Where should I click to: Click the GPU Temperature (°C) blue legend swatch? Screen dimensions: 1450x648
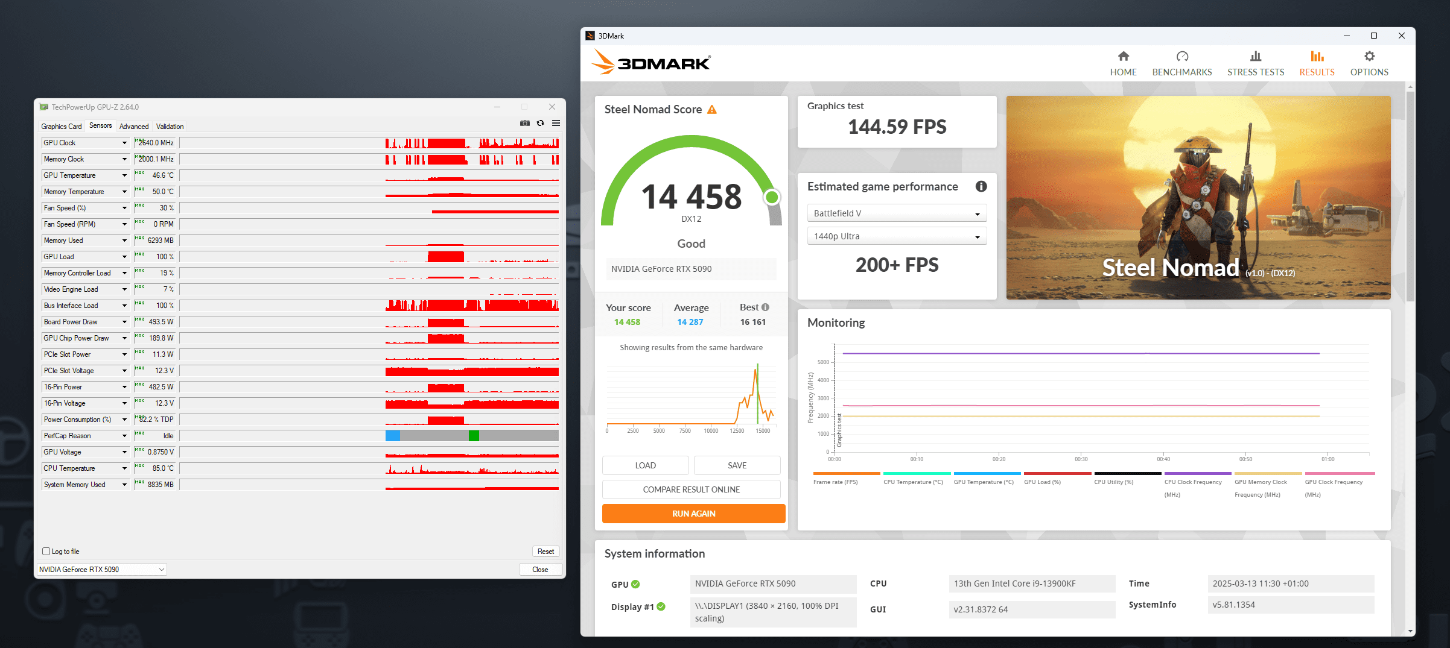[x=987, y=473]
